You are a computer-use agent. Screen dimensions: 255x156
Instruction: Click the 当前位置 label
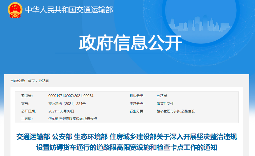point(18,81)
